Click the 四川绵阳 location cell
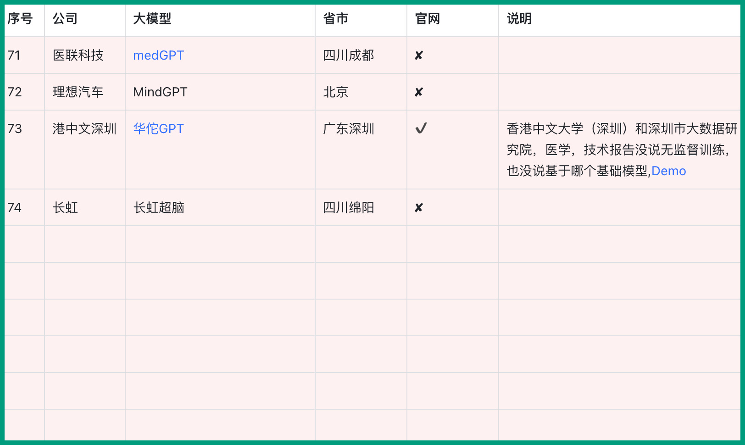The height and width of the screenshot is (445, 745). [348, 208]
